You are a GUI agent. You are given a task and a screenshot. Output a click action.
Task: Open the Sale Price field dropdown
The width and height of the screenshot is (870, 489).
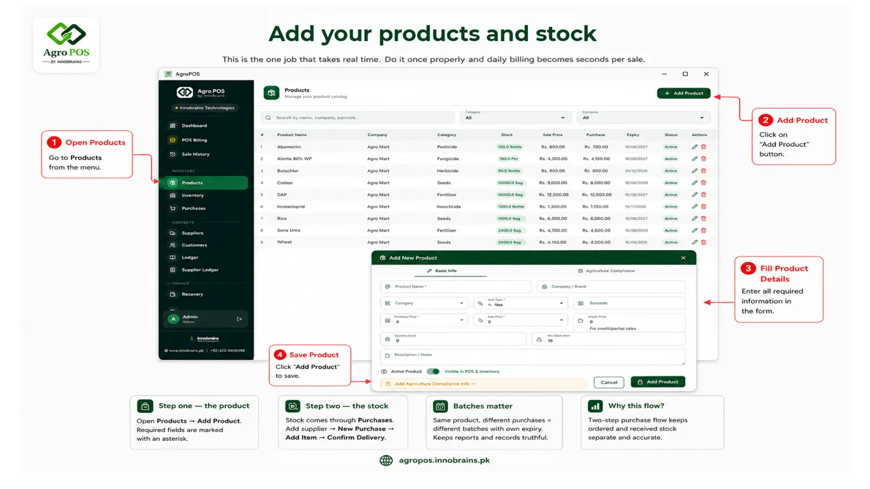[x=520, y=320]
